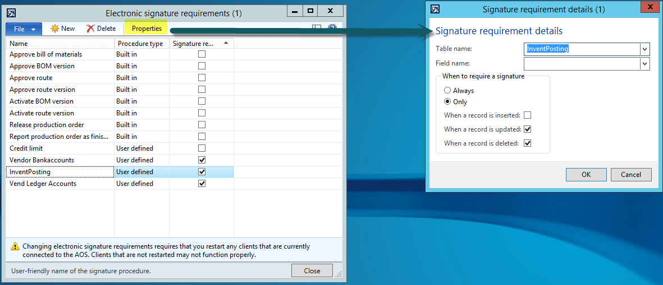
Task: Toggle signature checkbox for Activate BOM version
Action: pos(202,101)
